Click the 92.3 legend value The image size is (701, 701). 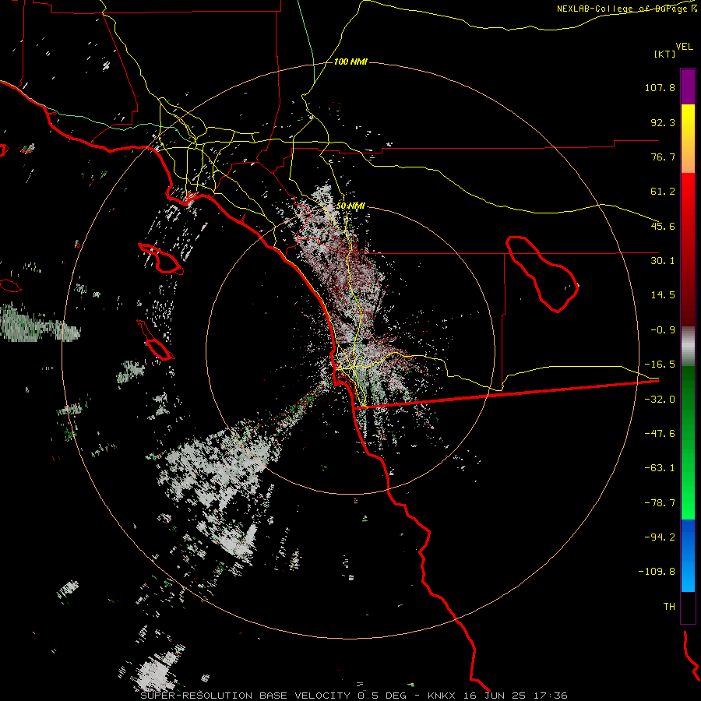(663, 122)
